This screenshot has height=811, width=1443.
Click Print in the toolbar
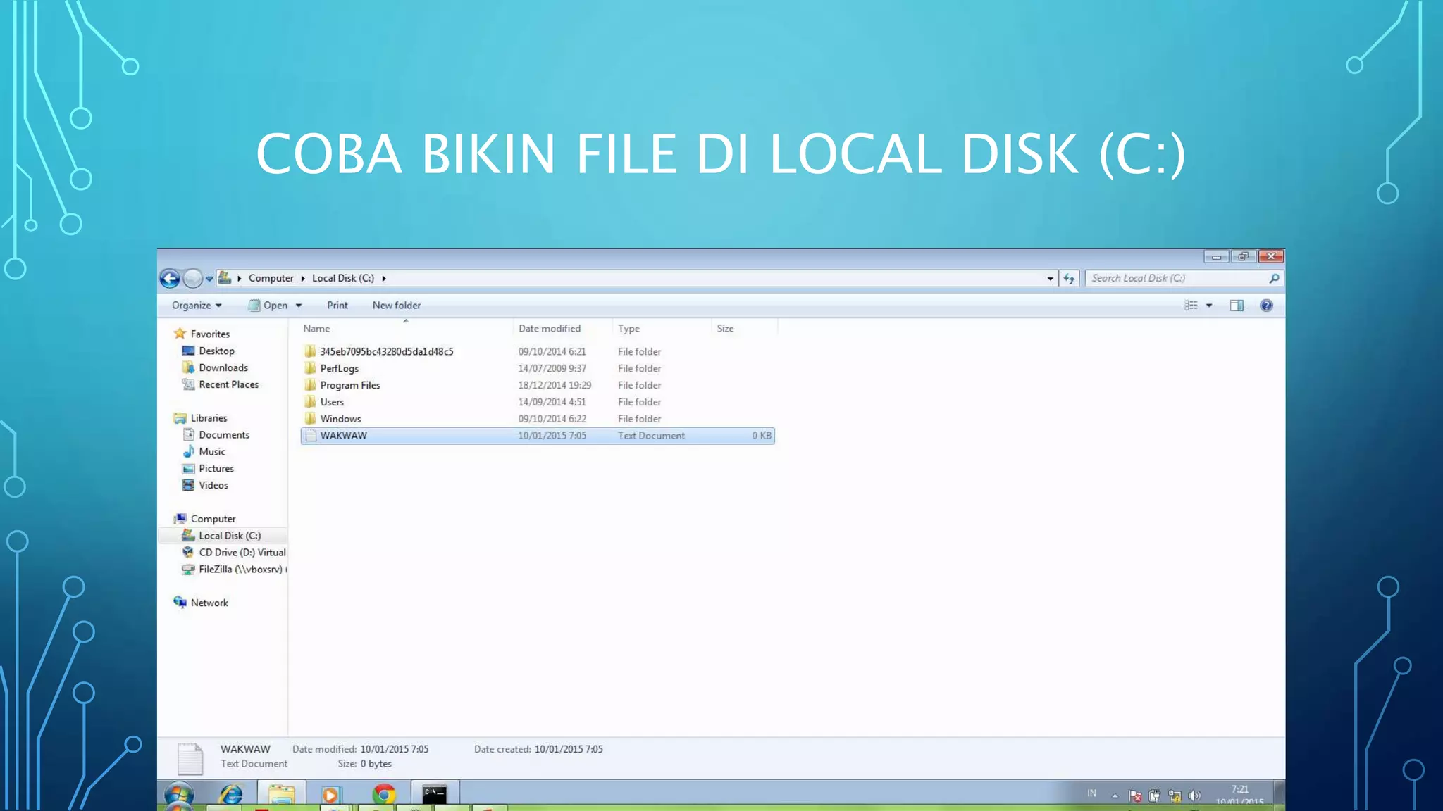point(337,306)
